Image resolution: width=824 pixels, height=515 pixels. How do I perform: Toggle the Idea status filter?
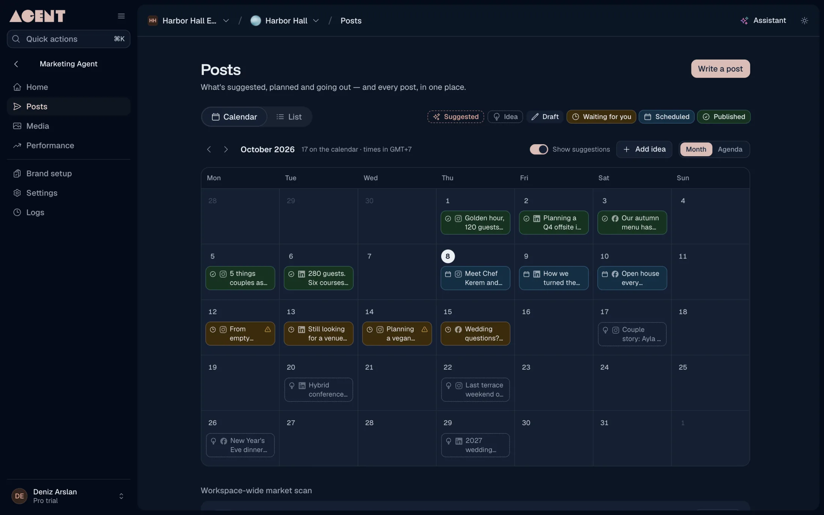pos(505,117)
